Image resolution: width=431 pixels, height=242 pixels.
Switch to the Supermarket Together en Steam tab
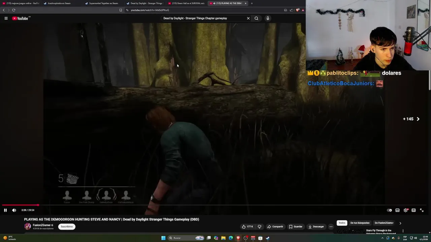(x=103, y=3)
